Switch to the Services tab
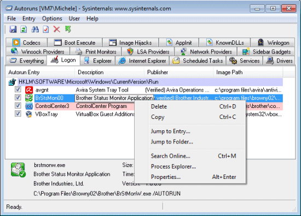The height and width of the screenshot is (216, 301). pos(245,61)
